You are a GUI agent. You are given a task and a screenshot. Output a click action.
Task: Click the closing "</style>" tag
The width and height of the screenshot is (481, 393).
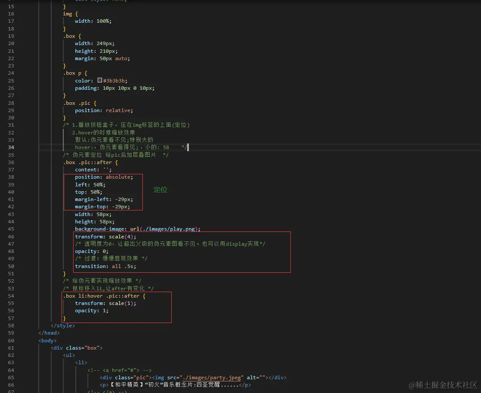coord(62,326)
